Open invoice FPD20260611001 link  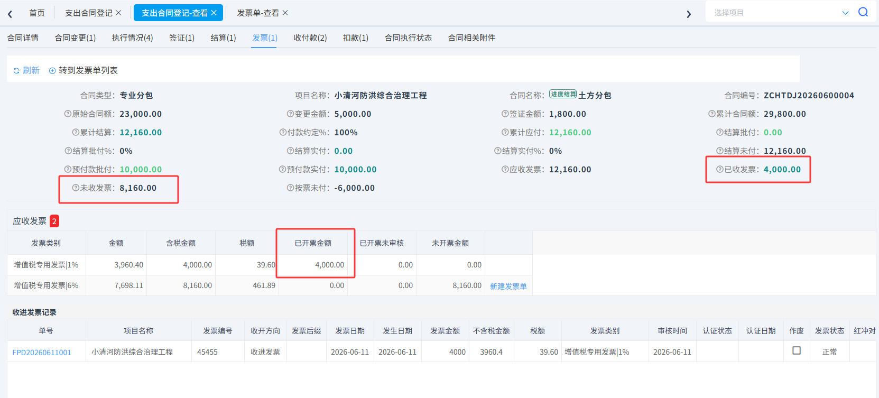pos(42,352)
